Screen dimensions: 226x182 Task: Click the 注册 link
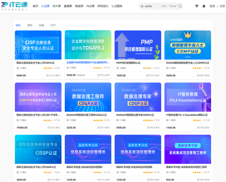(222, 6)
